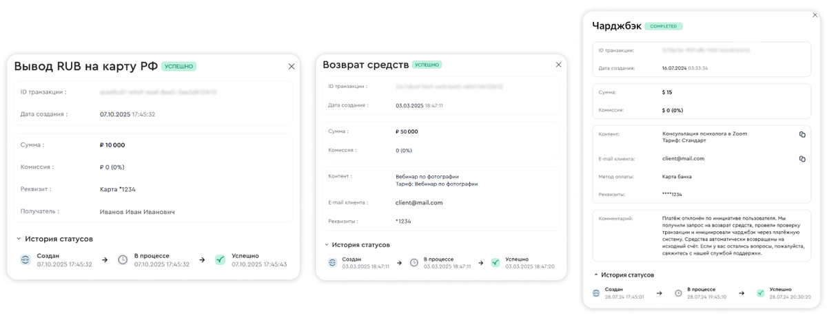This screenshot has height=320, width=827.
Task: Click В процессе clock icon in Чарджбэк dialog
Action: [x=678, y=293]
